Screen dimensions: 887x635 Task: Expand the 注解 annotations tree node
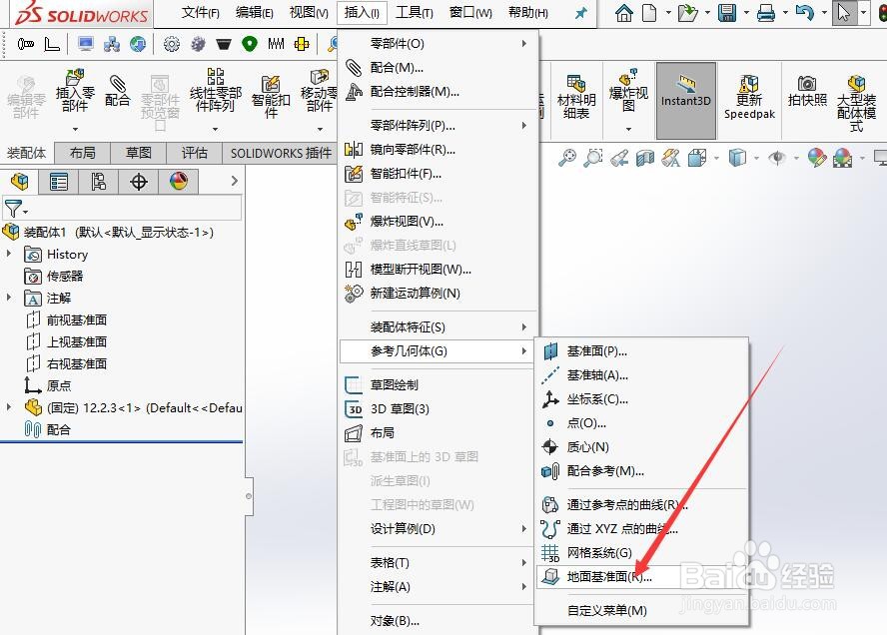pos(8,298)
